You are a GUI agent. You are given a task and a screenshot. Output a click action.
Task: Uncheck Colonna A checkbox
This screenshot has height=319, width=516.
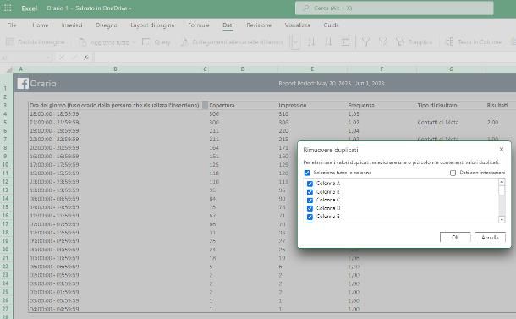pos(310,184)
